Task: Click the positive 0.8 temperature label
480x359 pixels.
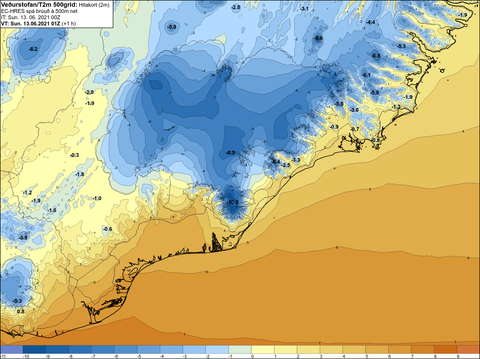Action: (x=21, y=311)
